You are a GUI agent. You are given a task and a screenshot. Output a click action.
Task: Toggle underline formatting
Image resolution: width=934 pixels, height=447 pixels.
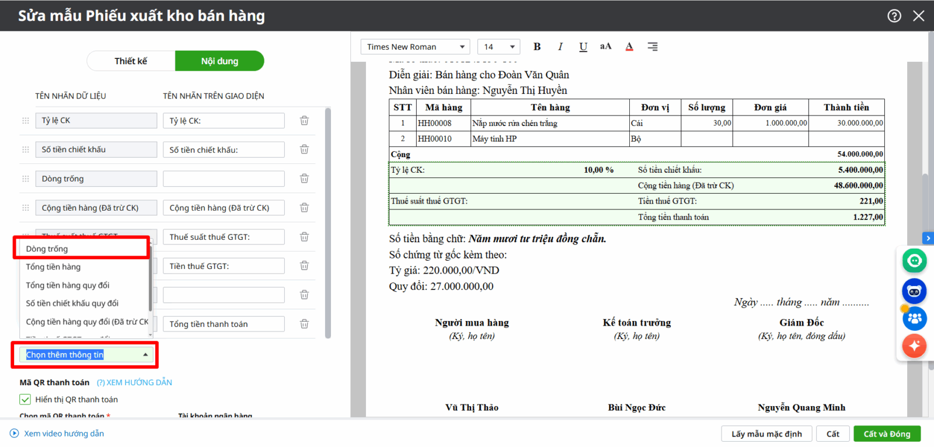[583, 47]
